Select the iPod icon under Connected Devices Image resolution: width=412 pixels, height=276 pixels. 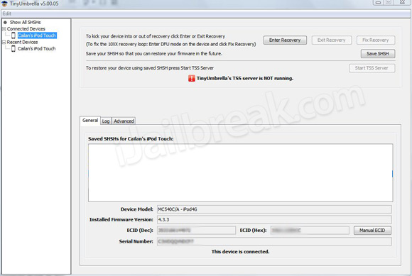click(x=13, y=35)
